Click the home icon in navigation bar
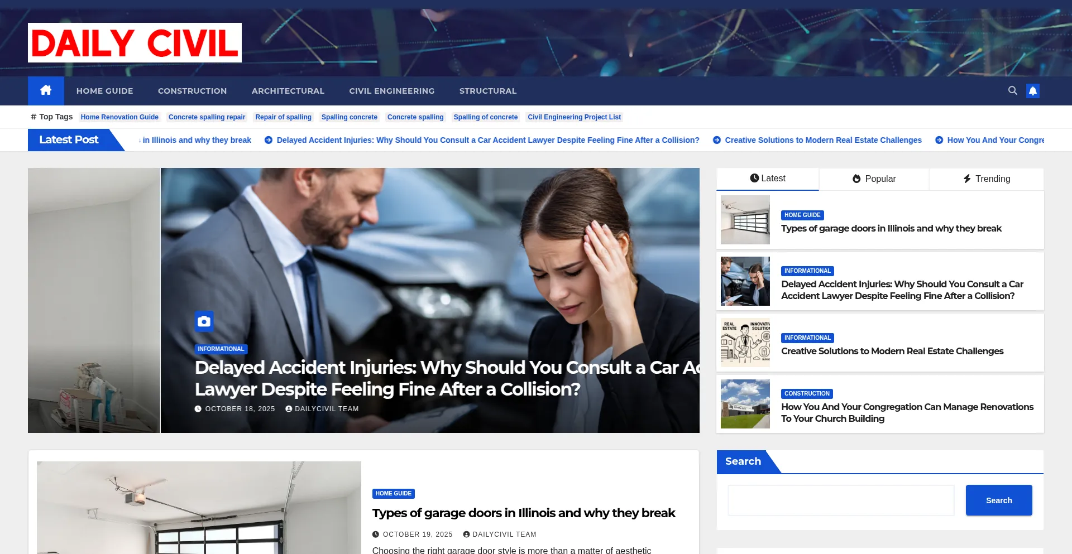Screen dimensions: 1072x554 point(46,90)
